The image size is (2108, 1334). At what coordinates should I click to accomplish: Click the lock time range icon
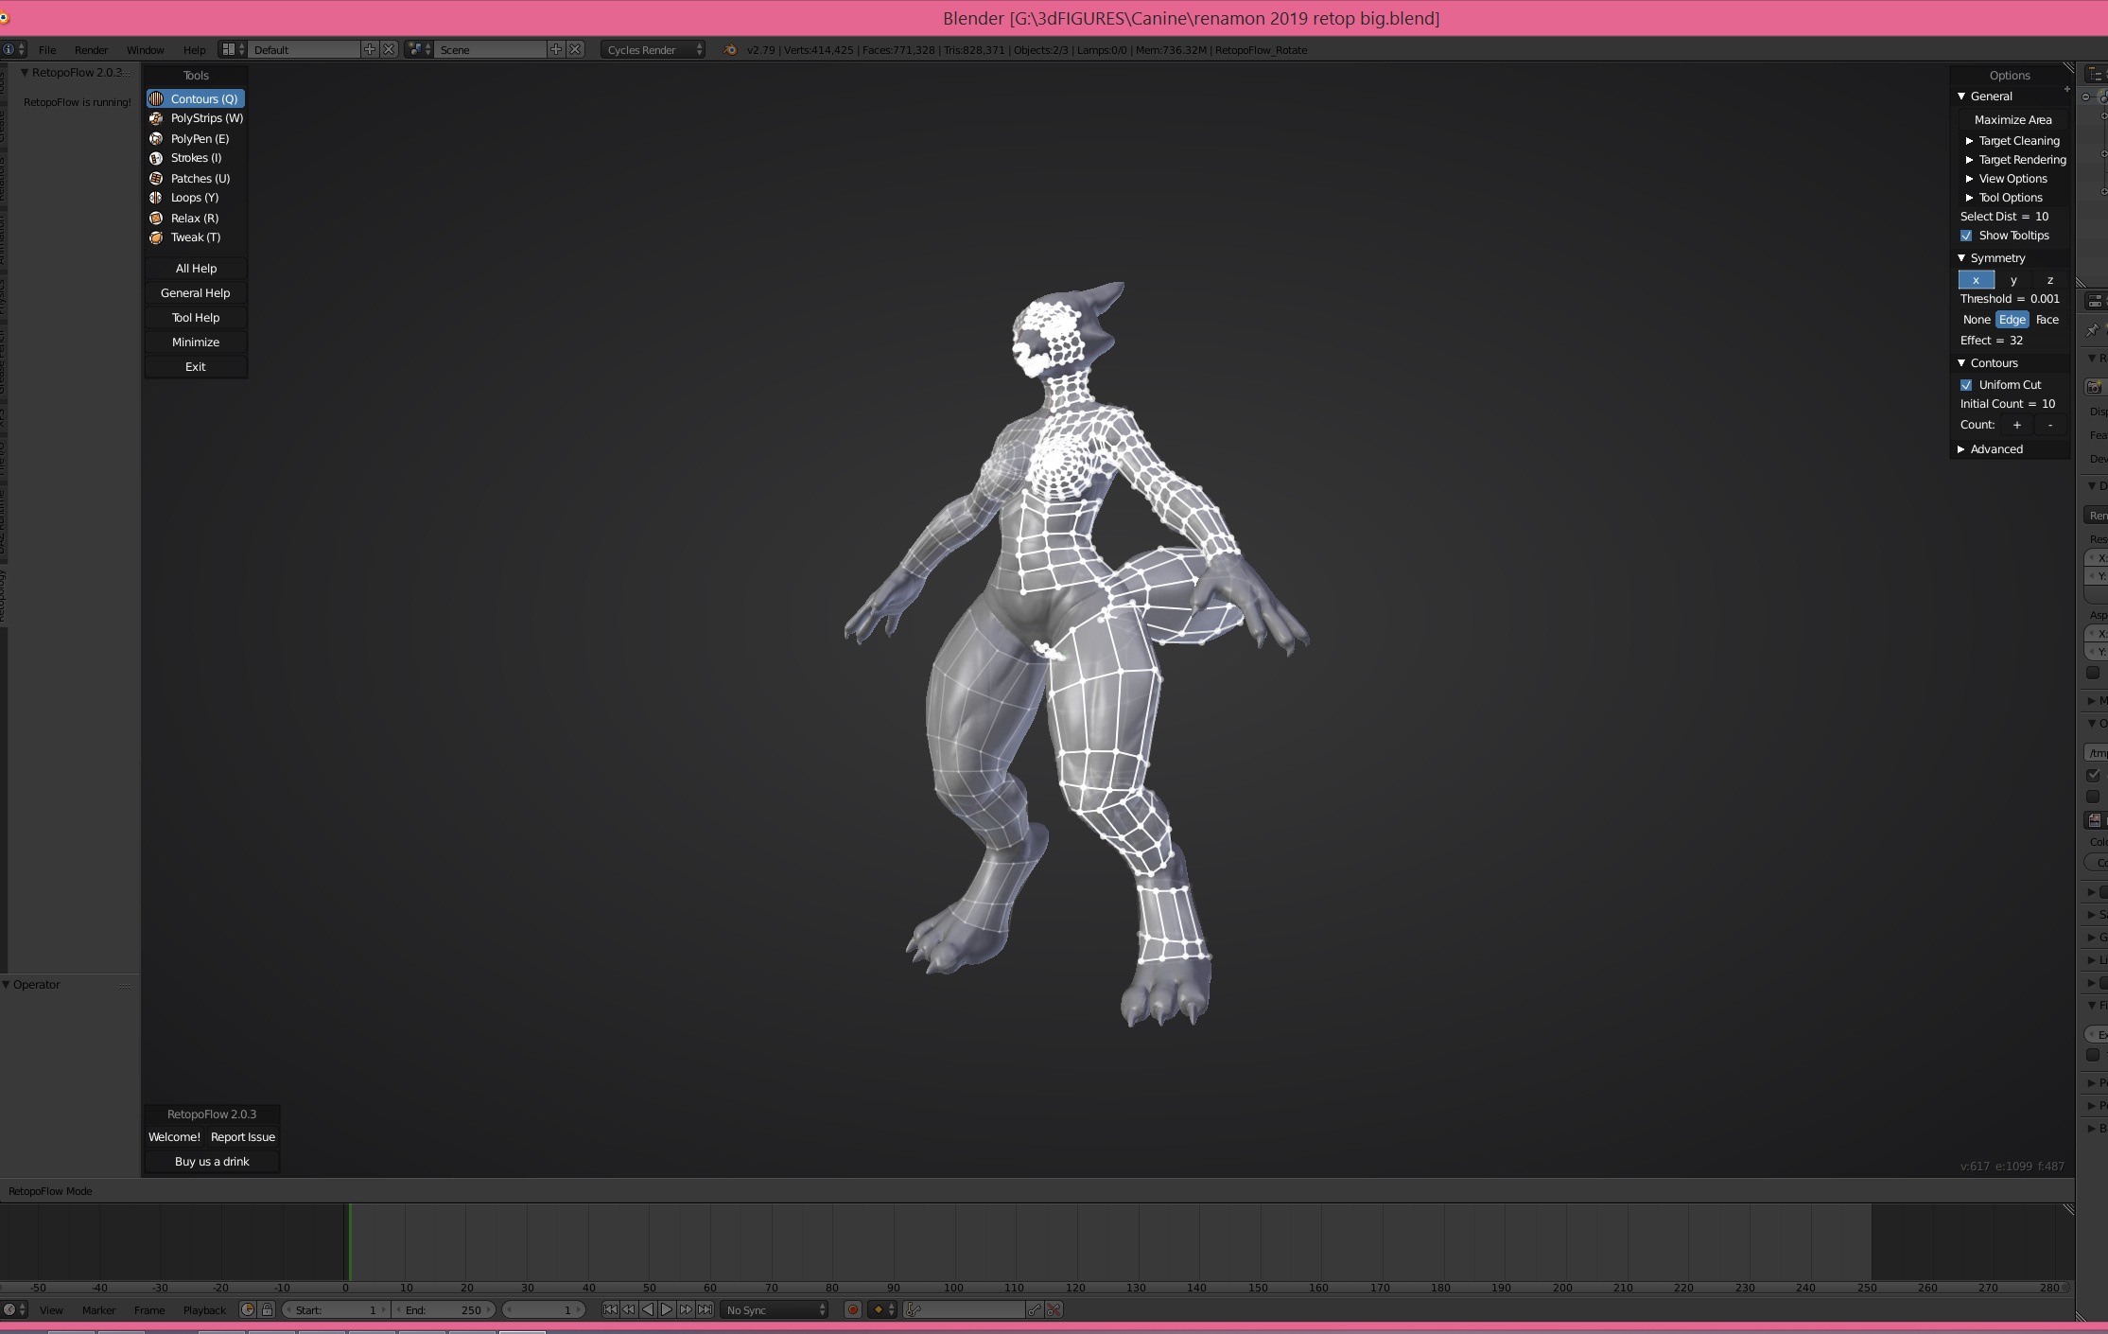(267, 1310)
